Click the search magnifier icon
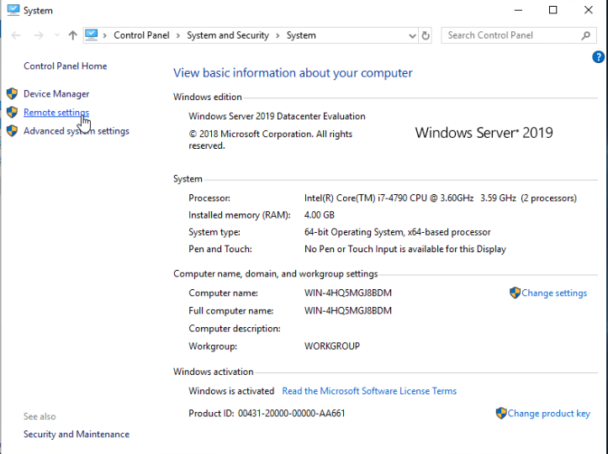The height and width of the screenshot is (454, 608). (x=586, y=35)
